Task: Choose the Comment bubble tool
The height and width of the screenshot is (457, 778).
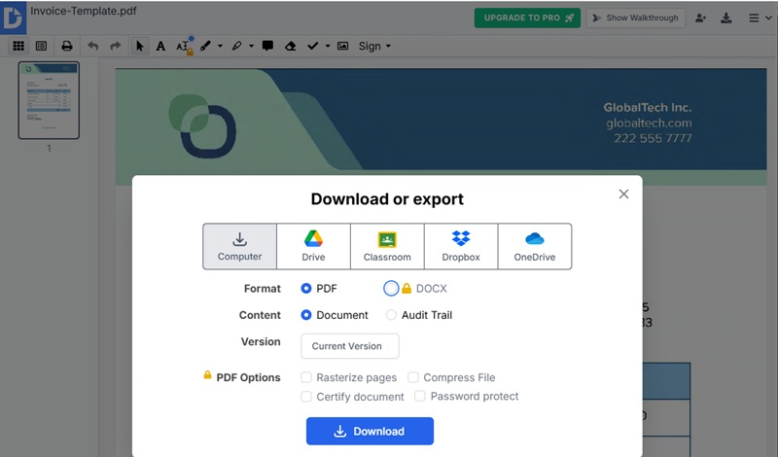Action: [267, 46]
